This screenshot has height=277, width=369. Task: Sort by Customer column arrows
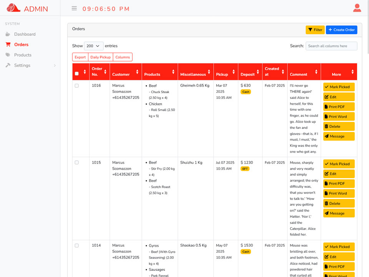click(137, 72)
